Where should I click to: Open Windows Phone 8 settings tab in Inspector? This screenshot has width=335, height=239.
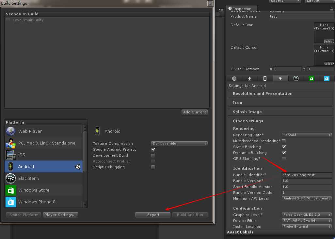click(327, 78)
